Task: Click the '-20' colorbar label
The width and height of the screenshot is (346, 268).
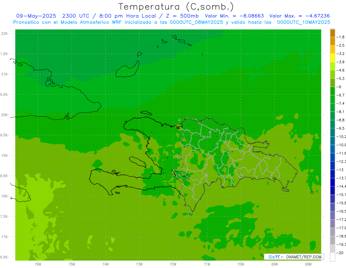Action: pyautogui.click(x=340, y=253)
